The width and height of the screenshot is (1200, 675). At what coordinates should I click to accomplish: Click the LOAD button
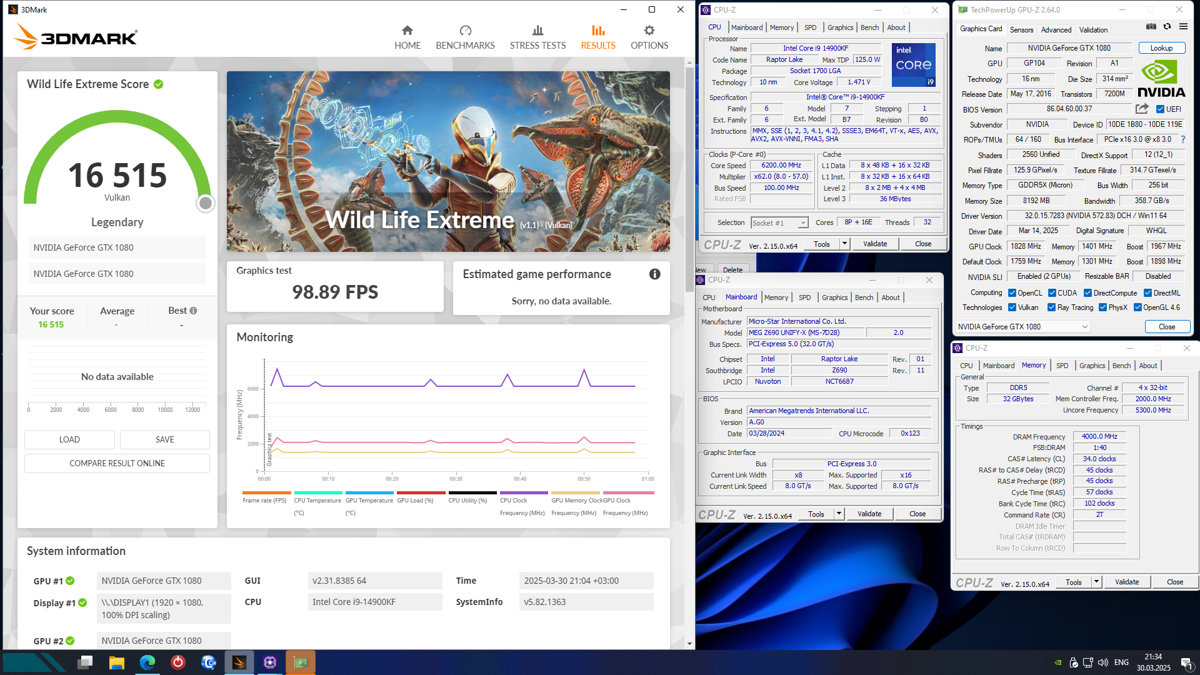(69, 440)
